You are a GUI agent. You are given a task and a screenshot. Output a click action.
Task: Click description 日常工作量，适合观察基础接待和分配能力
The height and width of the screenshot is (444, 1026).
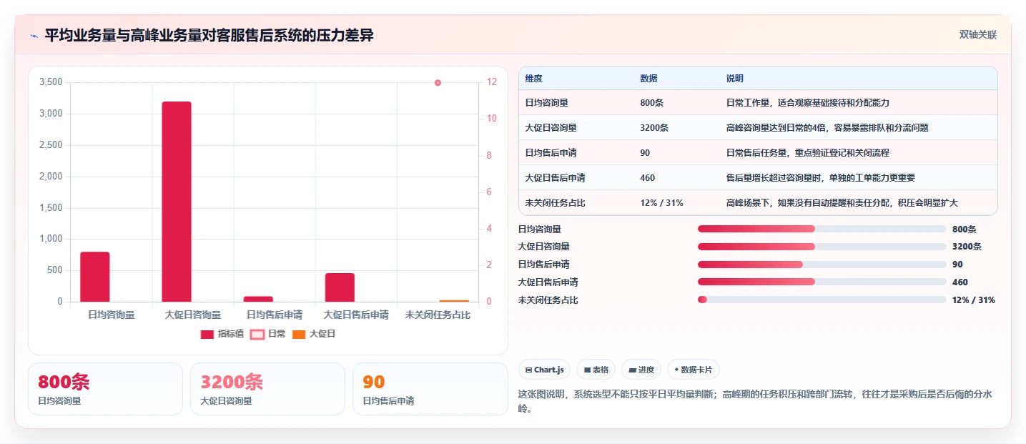click(807, 103)
